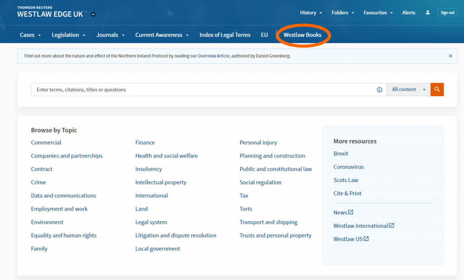Screen dimensions: 464x280
Task: Open Alerts in the top bar
Action: click(x=408, y=13)
